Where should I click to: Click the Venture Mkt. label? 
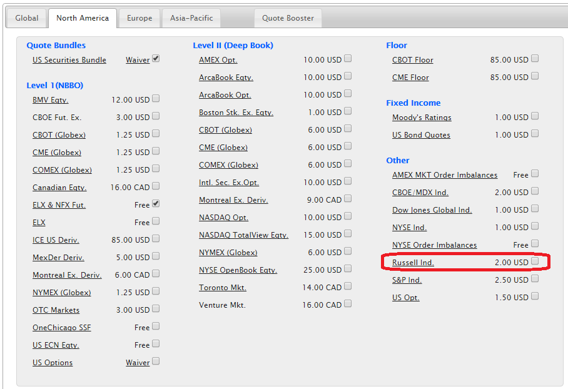[223, 305]
